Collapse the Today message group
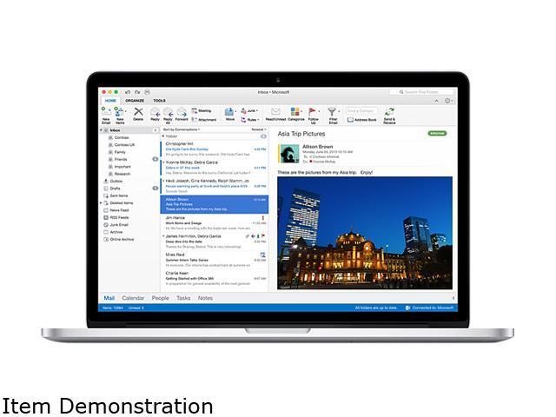 tap(163, 136)
